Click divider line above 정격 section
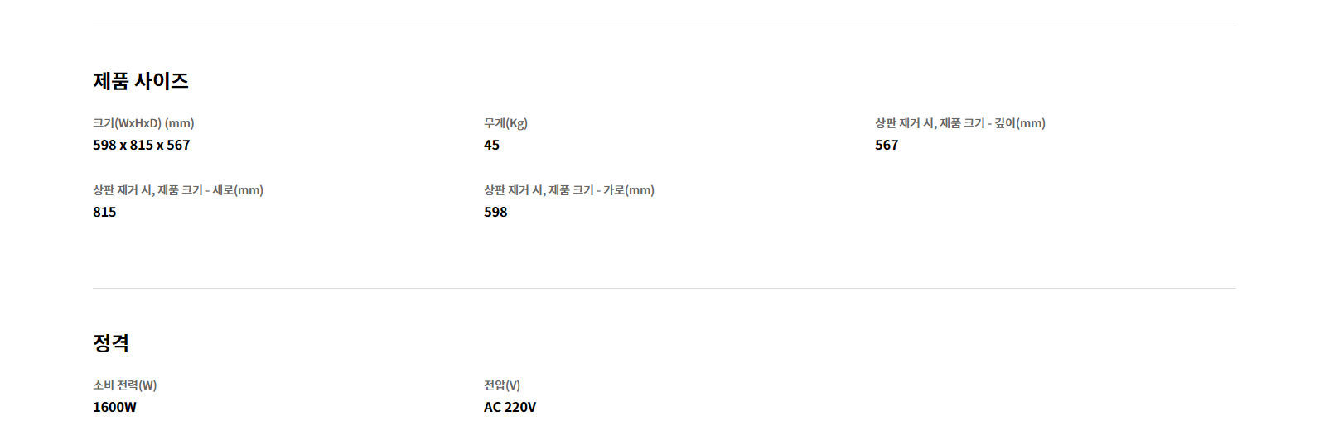The height and width of the screenshot is (445, 1324). (x=664, y=288)
